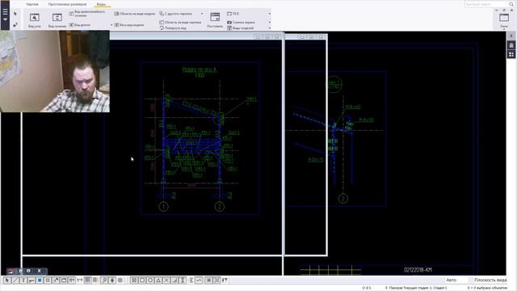
Task: Toggle snap to grid intersections (boxed X)
Action: point(134,280)
